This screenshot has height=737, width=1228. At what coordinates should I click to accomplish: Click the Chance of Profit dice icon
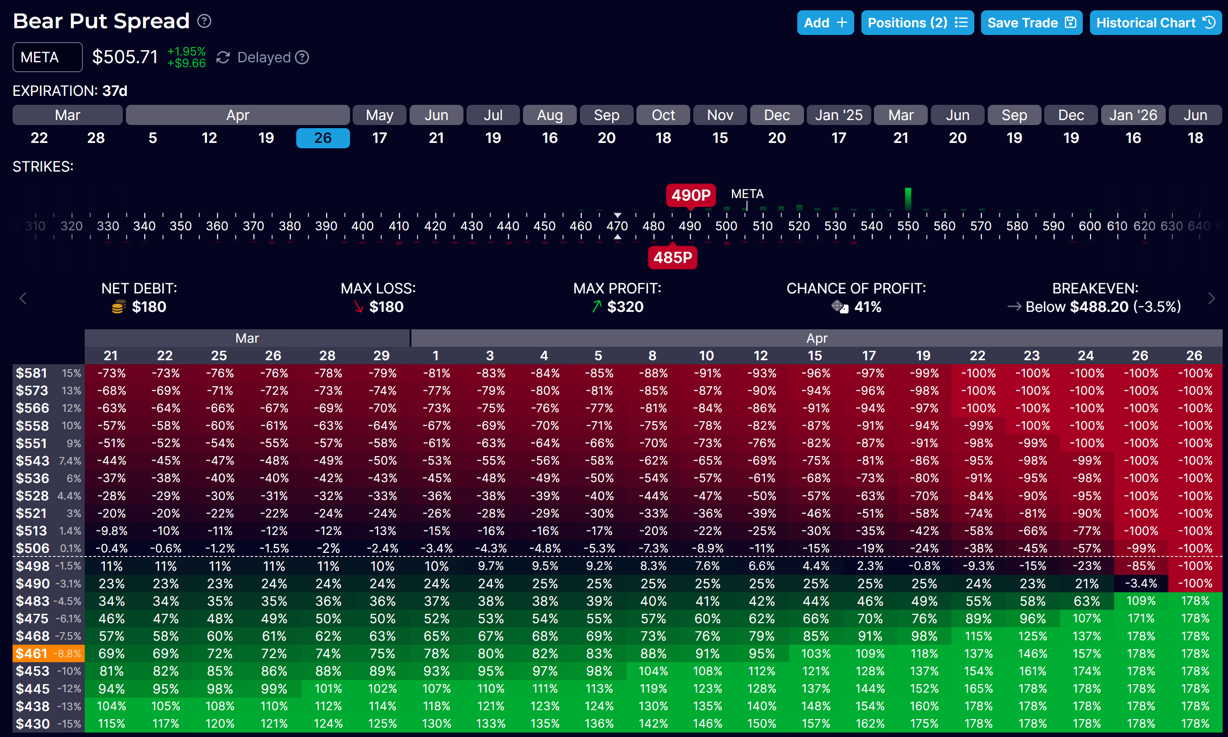click(x=840, y=307)
